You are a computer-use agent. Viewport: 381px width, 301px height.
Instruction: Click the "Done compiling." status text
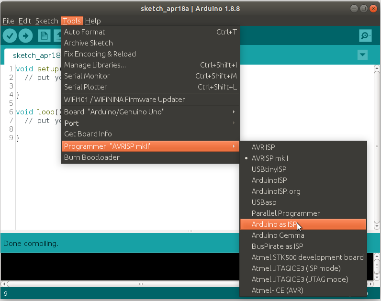click(31, 244)
